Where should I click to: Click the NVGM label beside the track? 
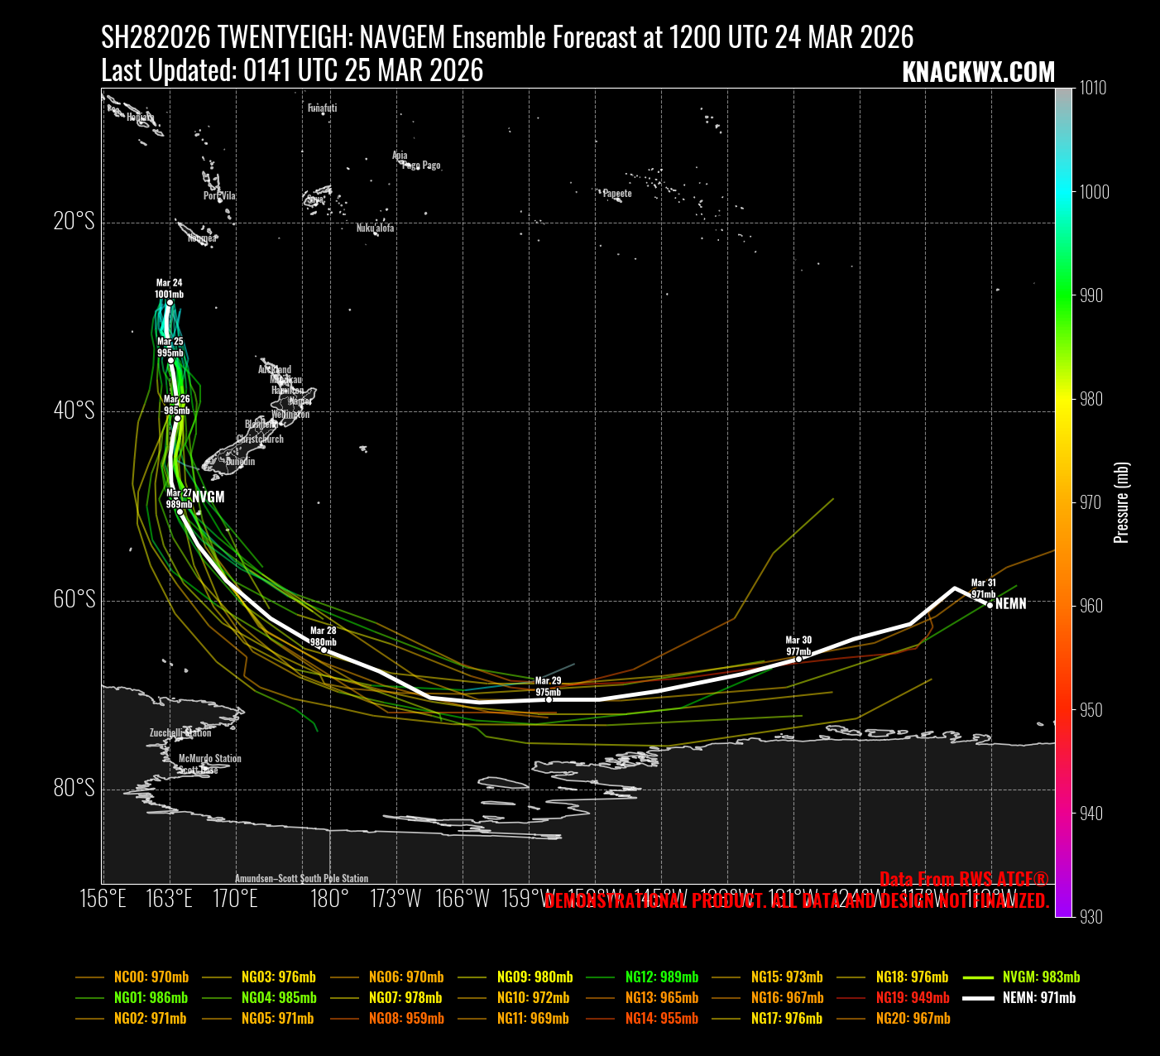point(209,497)
